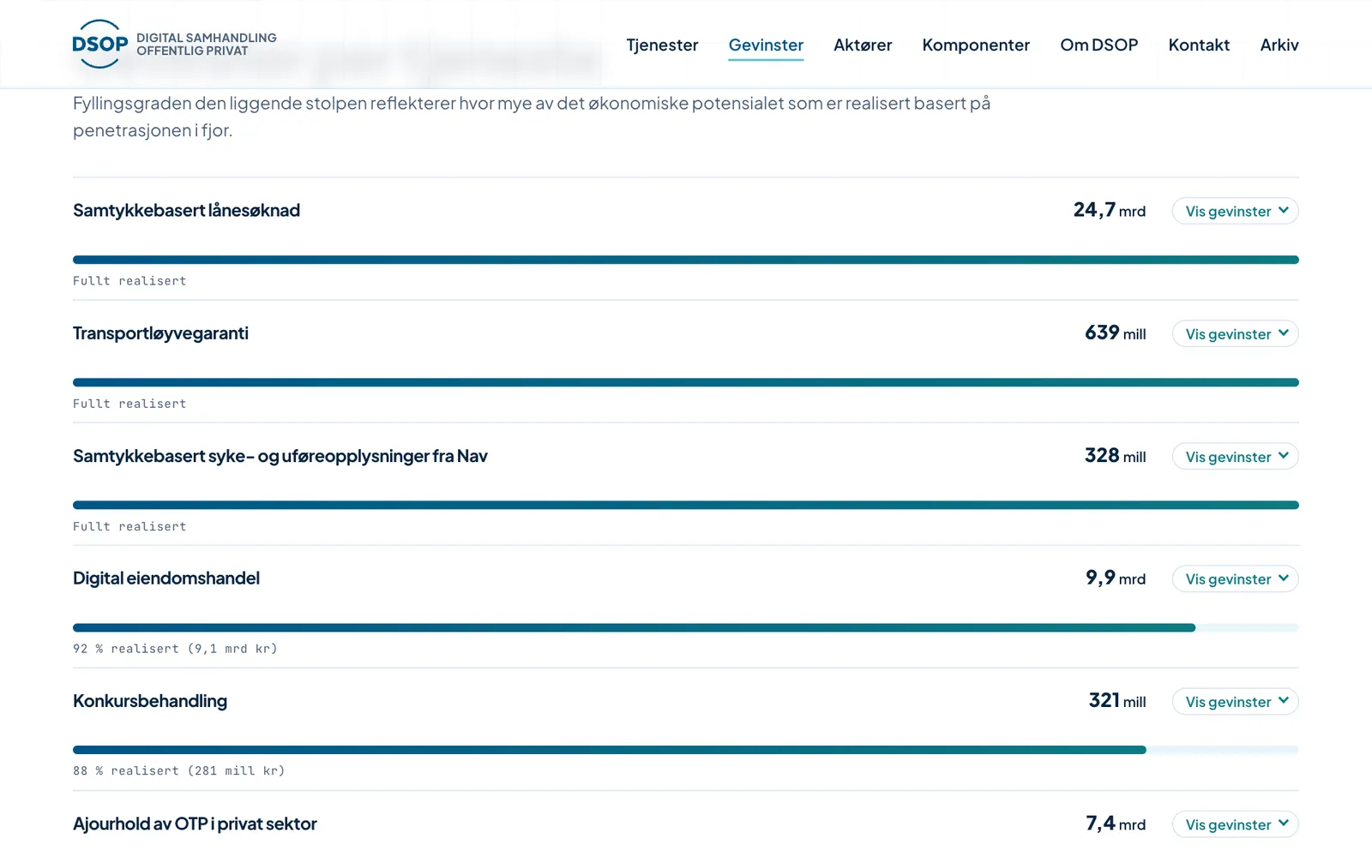This screenshot has height=857, width=1372.
Task: Click the chevron beside Konkursbehandling's Vis gevinster
Action: [1284, 700]
